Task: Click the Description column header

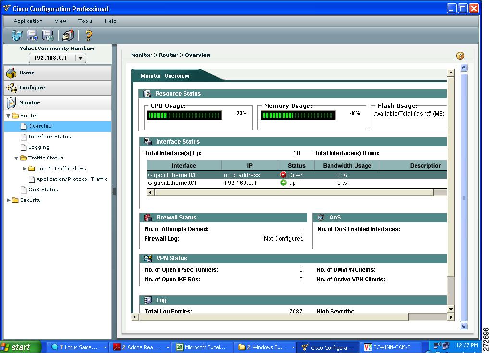Action: click(x=413, y=166)
